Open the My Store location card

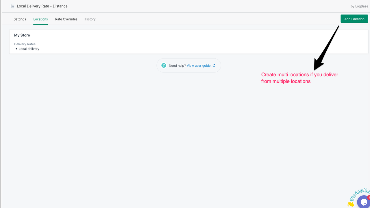tap(189, 41)
